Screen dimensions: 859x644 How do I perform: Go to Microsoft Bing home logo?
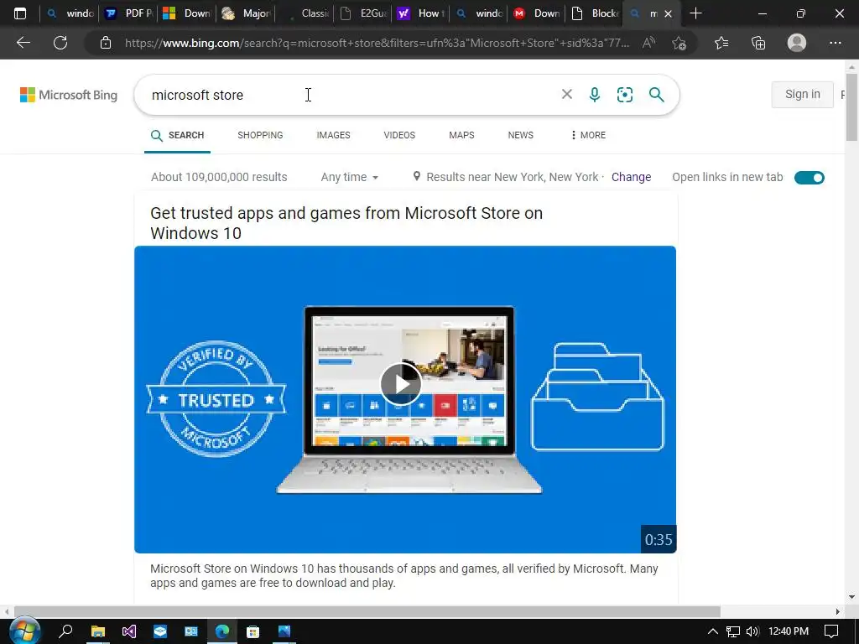click(x=69, y=95)
